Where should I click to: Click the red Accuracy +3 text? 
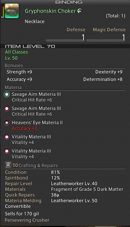coord(24,128)
